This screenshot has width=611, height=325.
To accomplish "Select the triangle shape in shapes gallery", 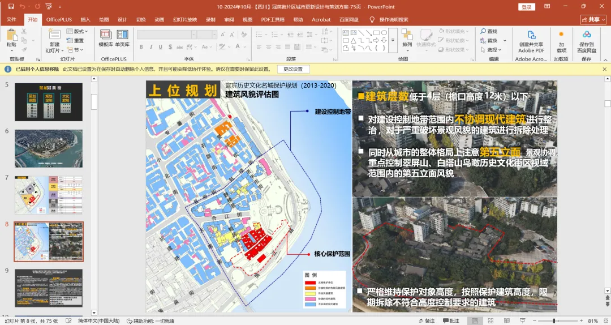I will [x=353, y=41].
